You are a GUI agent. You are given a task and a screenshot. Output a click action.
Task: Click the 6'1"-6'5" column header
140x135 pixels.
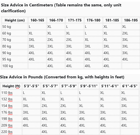click(x=130, y=86)
